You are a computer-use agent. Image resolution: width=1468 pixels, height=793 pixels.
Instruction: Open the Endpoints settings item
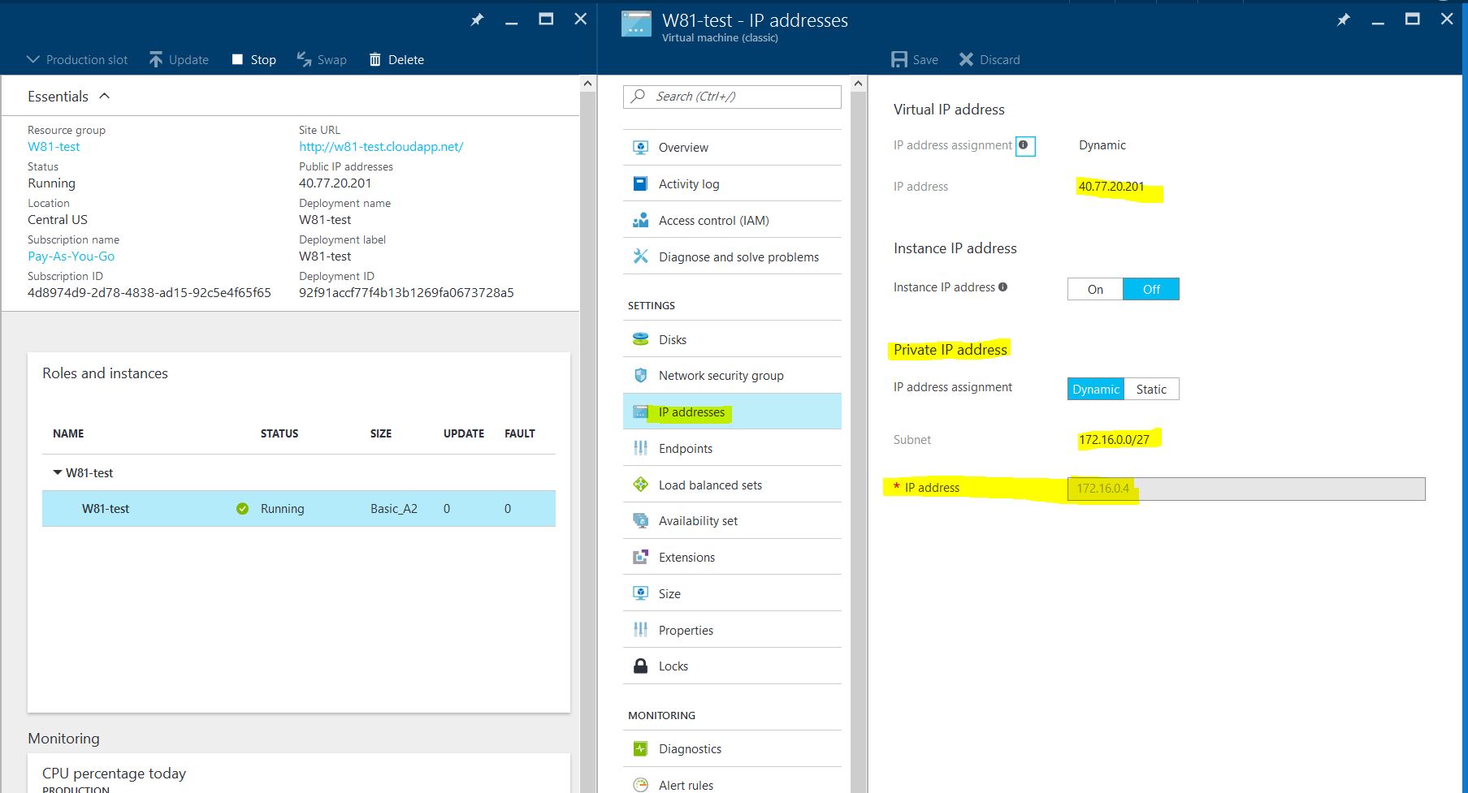pyautogui.click(x=685, y=448)
